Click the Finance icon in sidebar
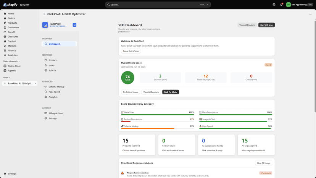This screenshot has width=316, height=178. [5, 50]
